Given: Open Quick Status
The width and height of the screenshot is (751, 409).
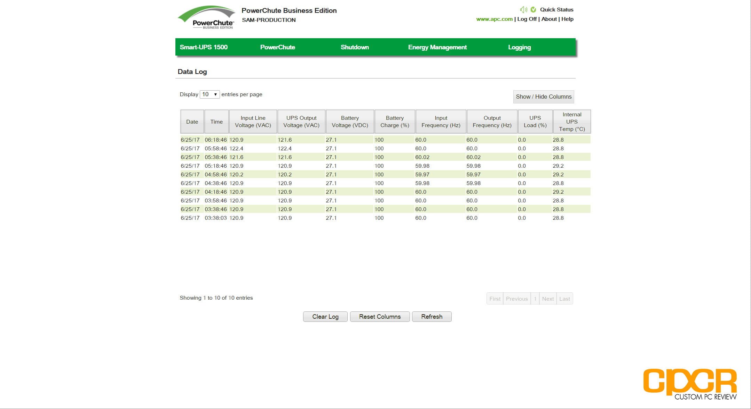Looking at the screenshot, I should coord(556,10).
